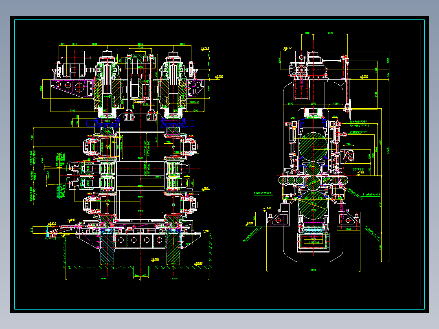Click the -565 elevation marker
Image resolution: width=439 pixels, height=329 pixels.
click(x=206, y=188)
